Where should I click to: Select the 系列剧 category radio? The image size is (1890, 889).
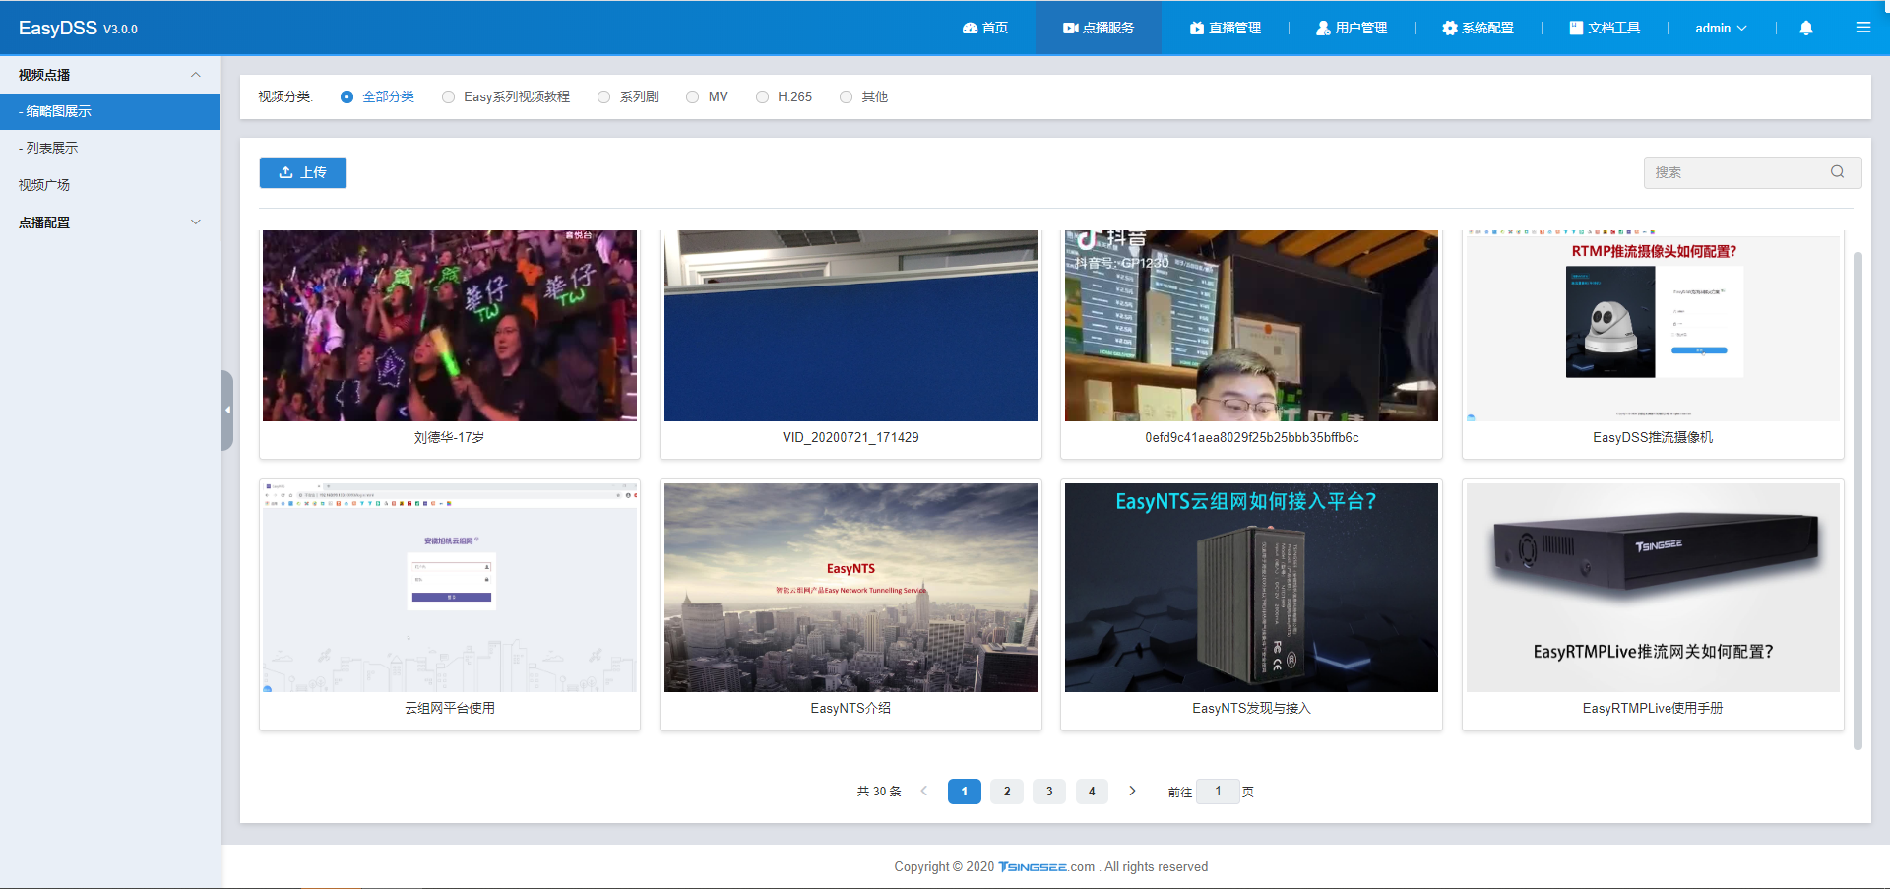coord(603,96)
